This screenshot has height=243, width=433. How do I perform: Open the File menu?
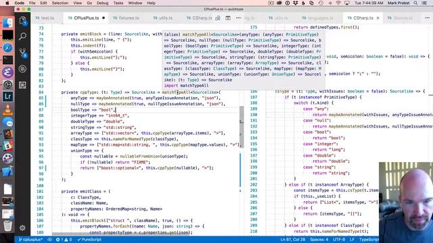click(x=32, y=3)
